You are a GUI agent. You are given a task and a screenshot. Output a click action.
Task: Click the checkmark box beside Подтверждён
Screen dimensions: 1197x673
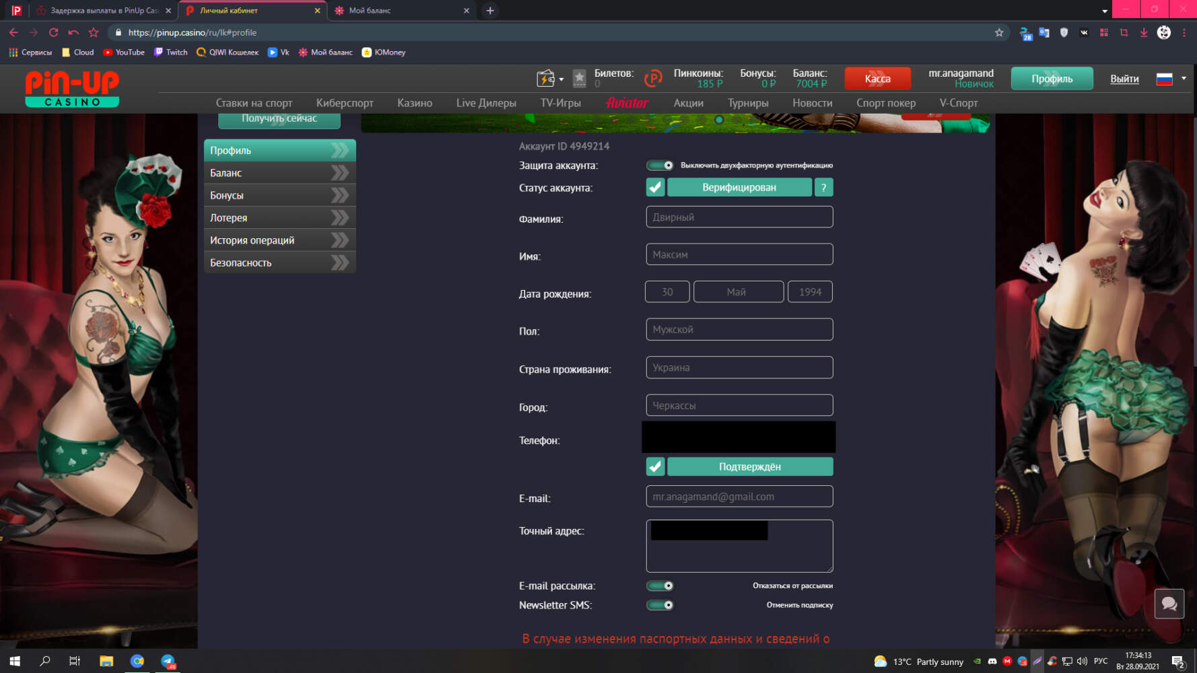(655, 466)
